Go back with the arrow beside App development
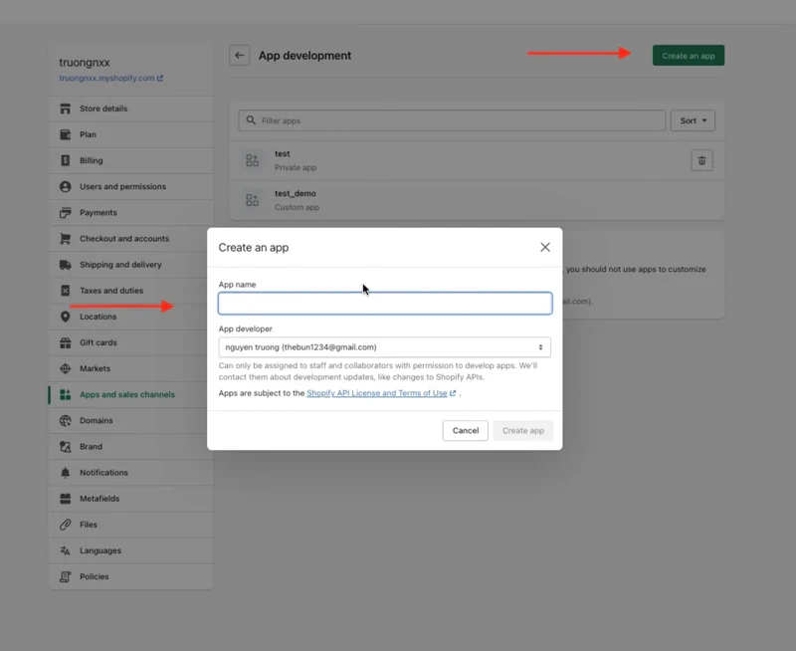796x651 pixels. click(x=239, y=56)
